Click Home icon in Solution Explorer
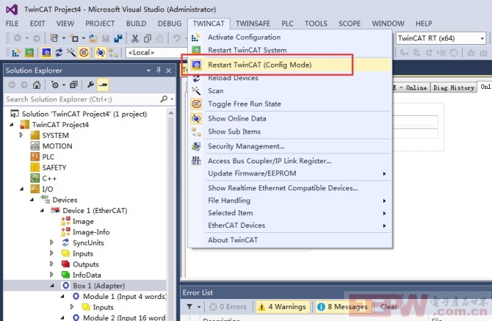 coord(37,85)
